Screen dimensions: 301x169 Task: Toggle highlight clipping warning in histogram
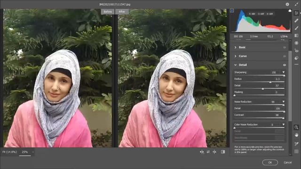[290, 11]
